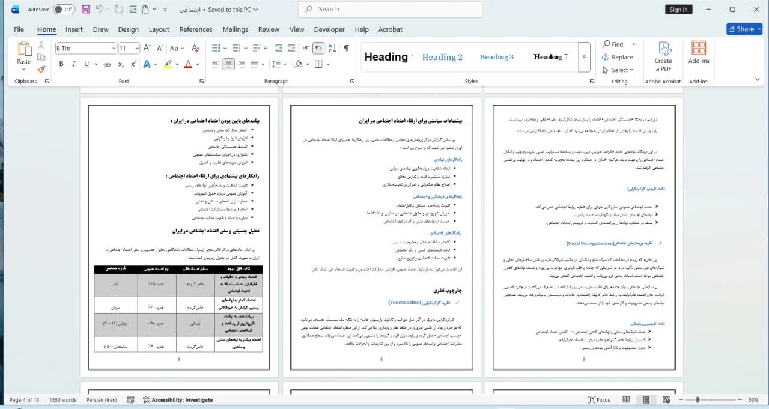Click the Search box in title bar
The width and height of the screenshot is (769, 409).
tap(389, 10)
